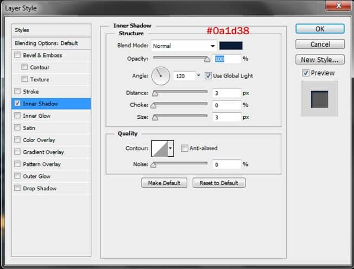Click the Opacity slider track
The height and width of the screenshot is (269, 354).
(180, 59)
